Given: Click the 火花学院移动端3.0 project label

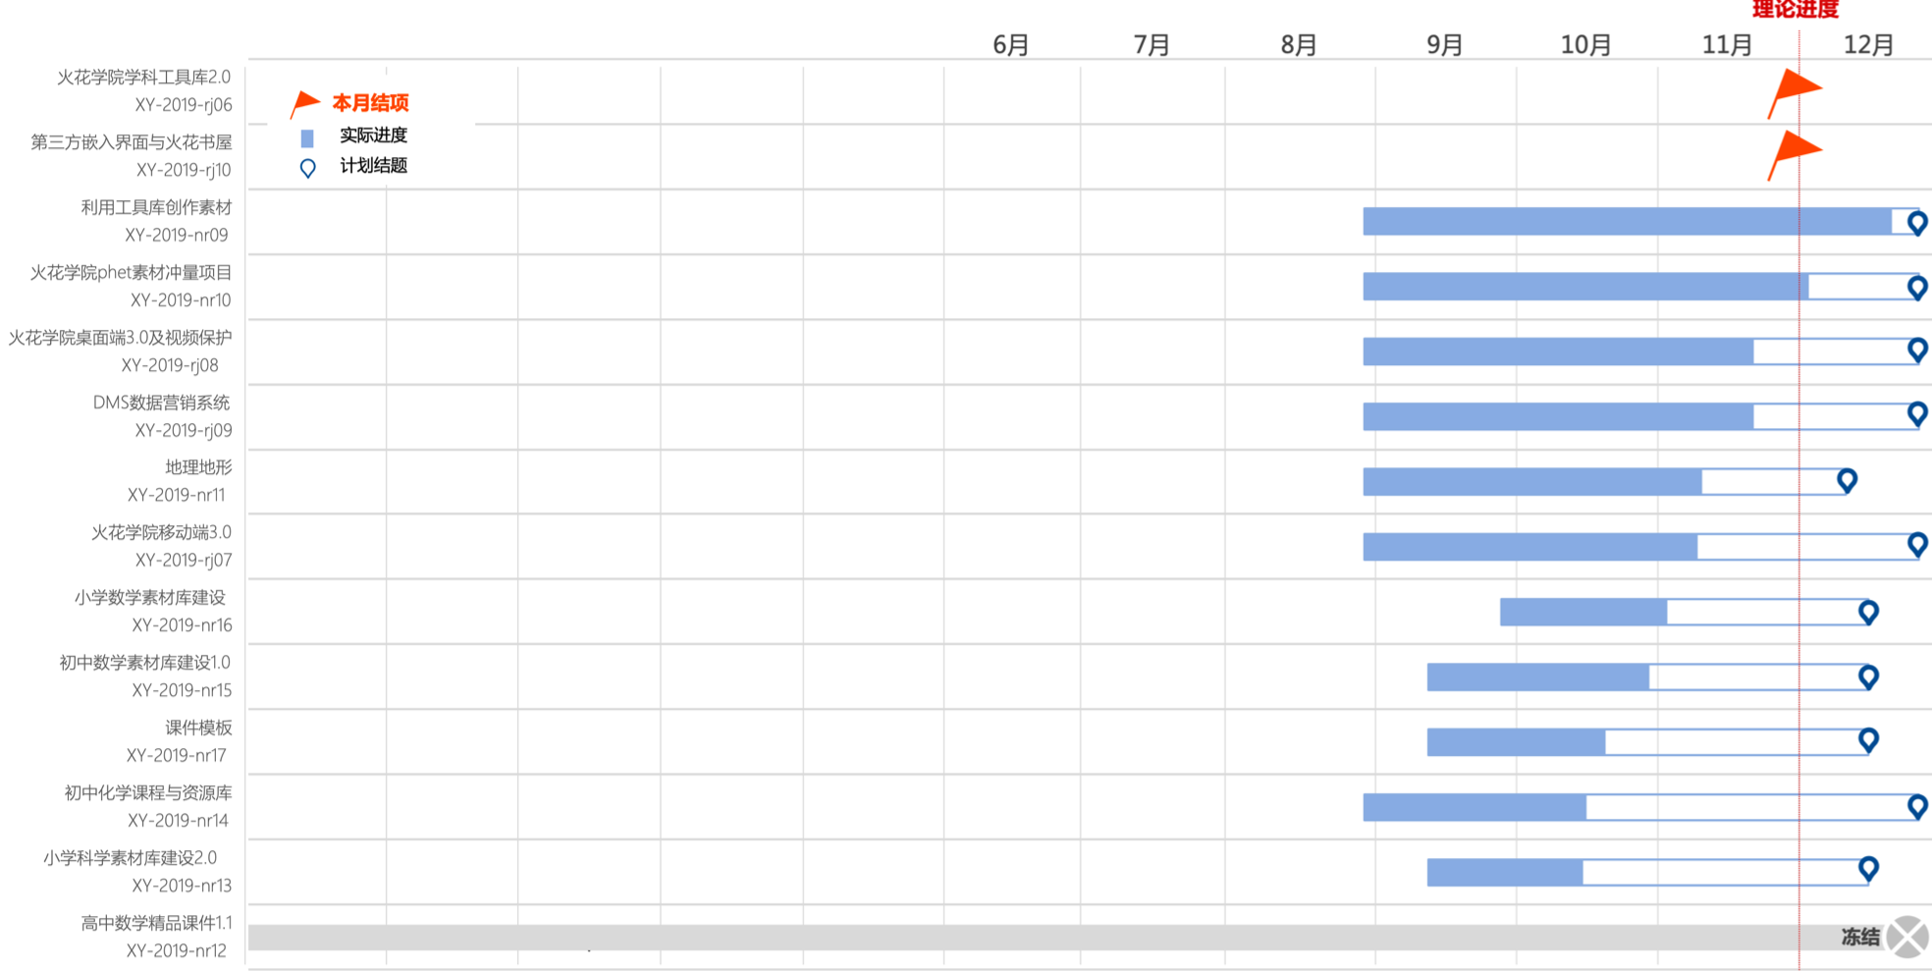Looking at the screenshot, I should pos(162,532).
